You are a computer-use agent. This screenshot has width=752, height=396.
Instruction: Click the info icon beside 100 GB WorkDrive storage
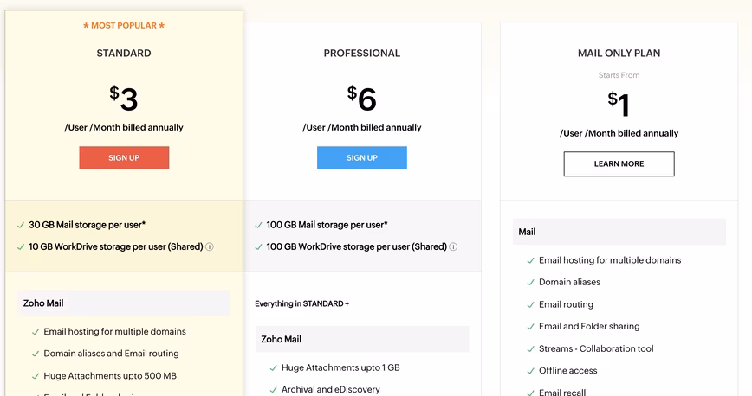[453, 246]
